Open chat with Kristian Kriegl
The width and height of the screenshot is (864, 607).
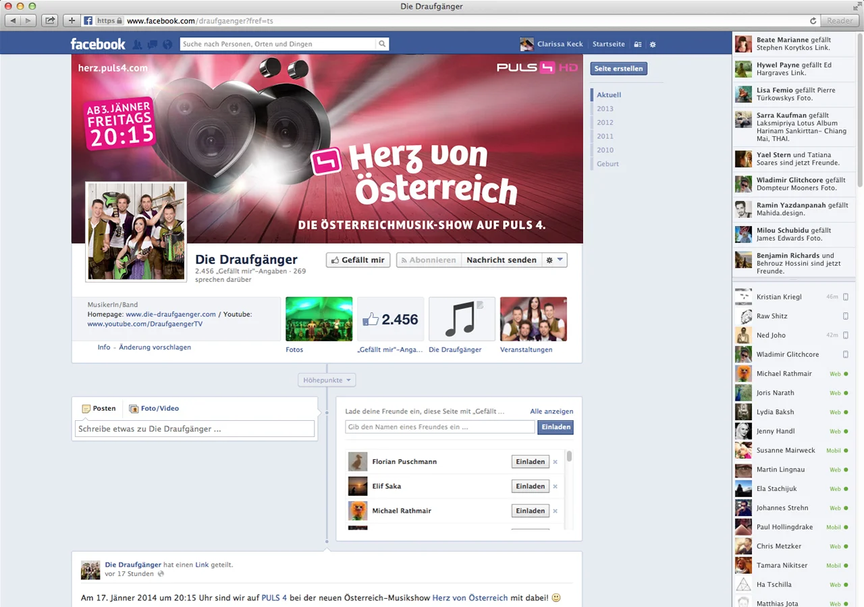point(792,297)
